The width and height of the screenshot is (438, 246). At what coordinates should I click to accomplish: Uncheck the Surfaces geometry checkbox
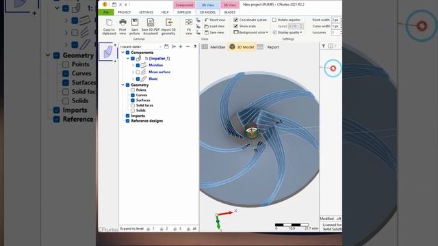click(133, 100)
